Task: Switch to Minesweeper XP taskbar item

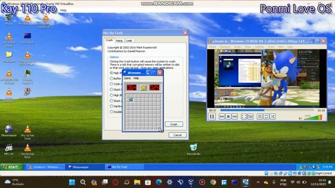Action: point(85,167)
